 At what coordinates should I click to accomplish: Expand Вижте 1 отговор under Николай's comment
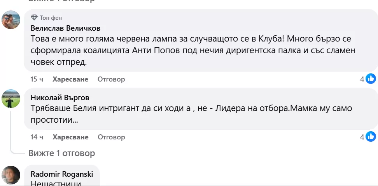pos(61,153)
